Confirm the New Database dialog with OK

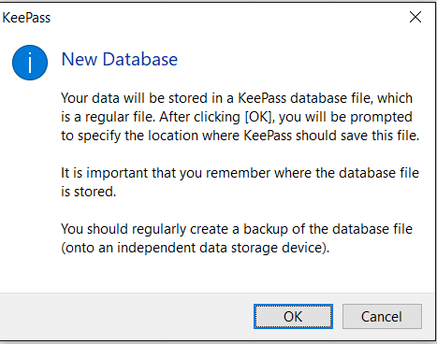click(293, 317)
